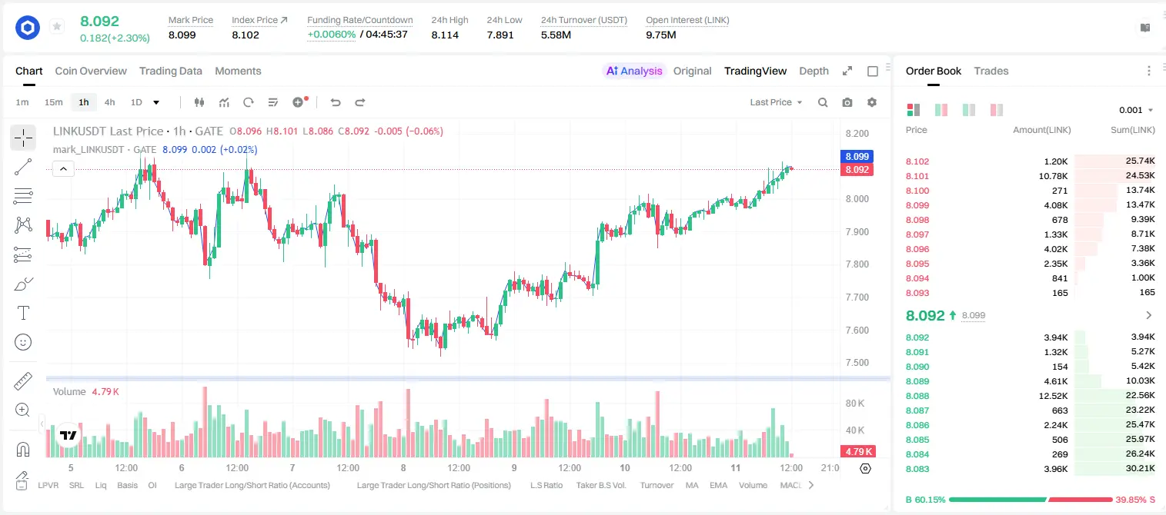Screen dimensions: 1166x515
Task: Add LINK to favorites with star
Action: 57,27
